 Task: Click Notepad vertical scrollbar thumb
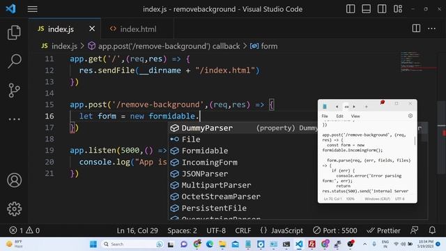tap(415, 141)
